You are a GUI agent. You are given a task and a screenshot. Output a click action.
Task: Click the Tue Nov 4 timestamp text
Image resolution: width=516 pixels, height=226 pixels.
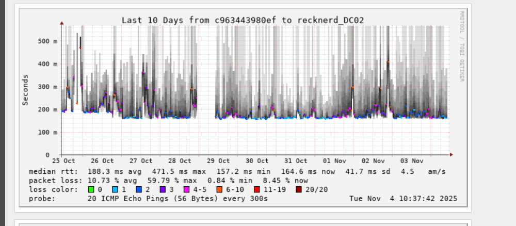pyautogui.click(x=403, y=198)
